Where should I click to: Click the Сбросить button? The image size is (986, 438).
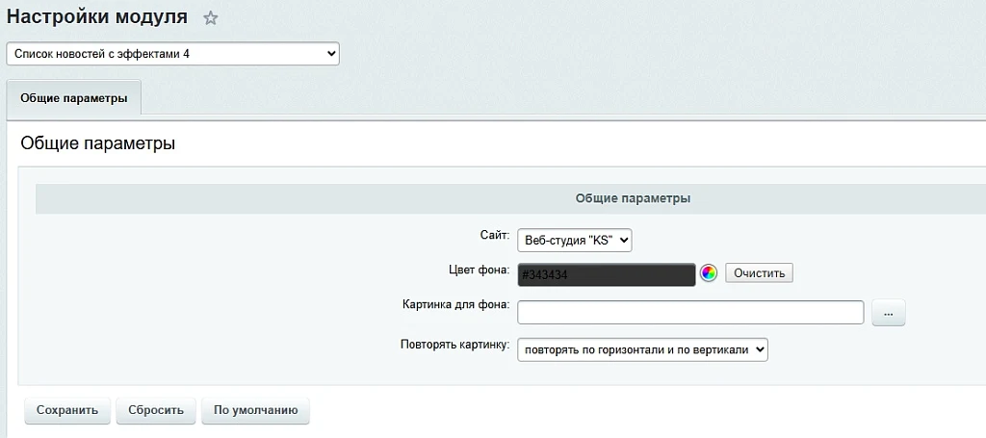coord(156,410)
